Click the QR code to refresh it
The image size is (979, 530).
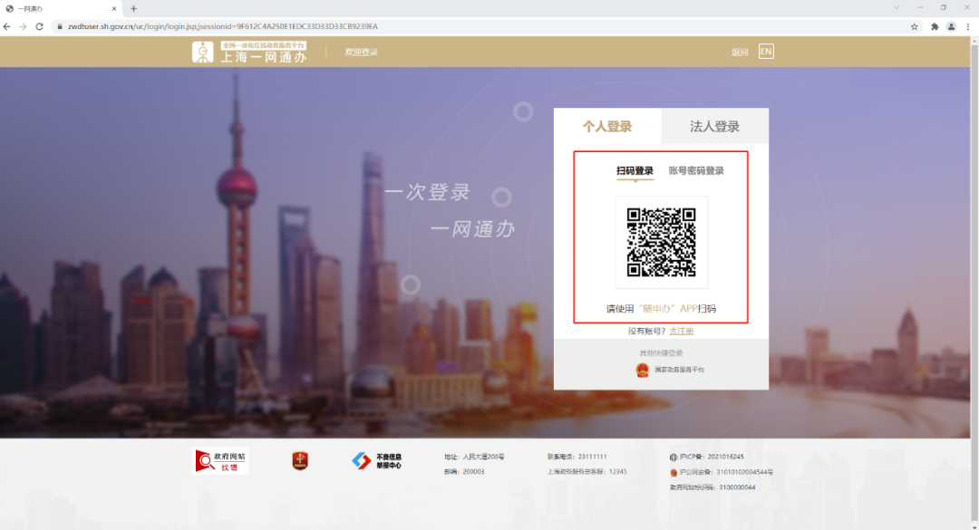point(660,241)
